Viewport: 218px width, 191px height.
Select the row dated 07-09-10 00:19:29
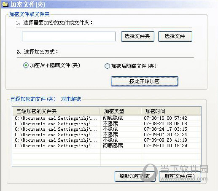[106, 145]
